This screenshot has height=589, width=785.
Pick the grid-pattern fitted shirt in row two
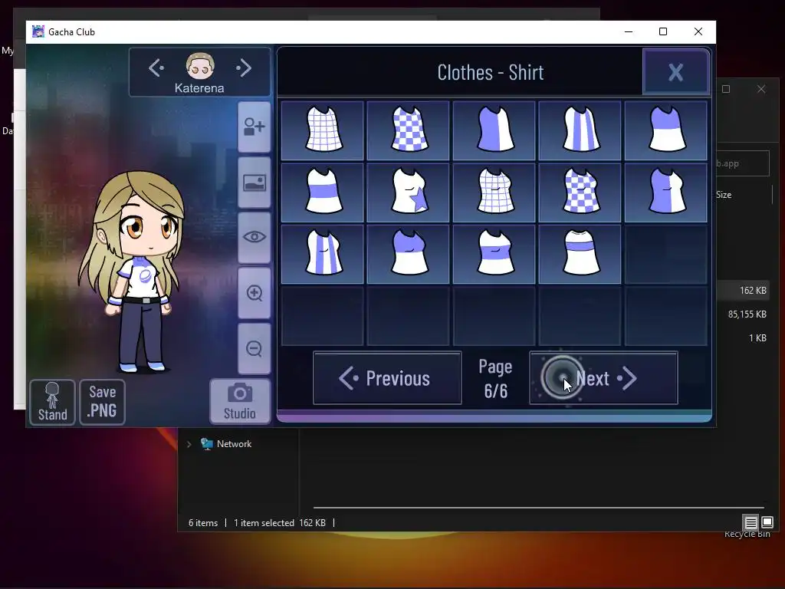[x=494, y=192]
